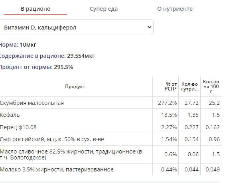
Task: Click the Кол-во нутри... column header
Action: 189,87
